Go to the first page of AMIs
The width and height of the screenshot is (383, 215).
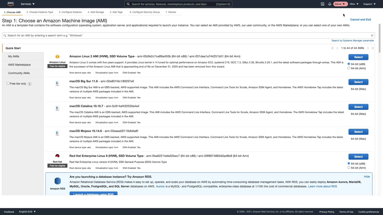point(332,48)
